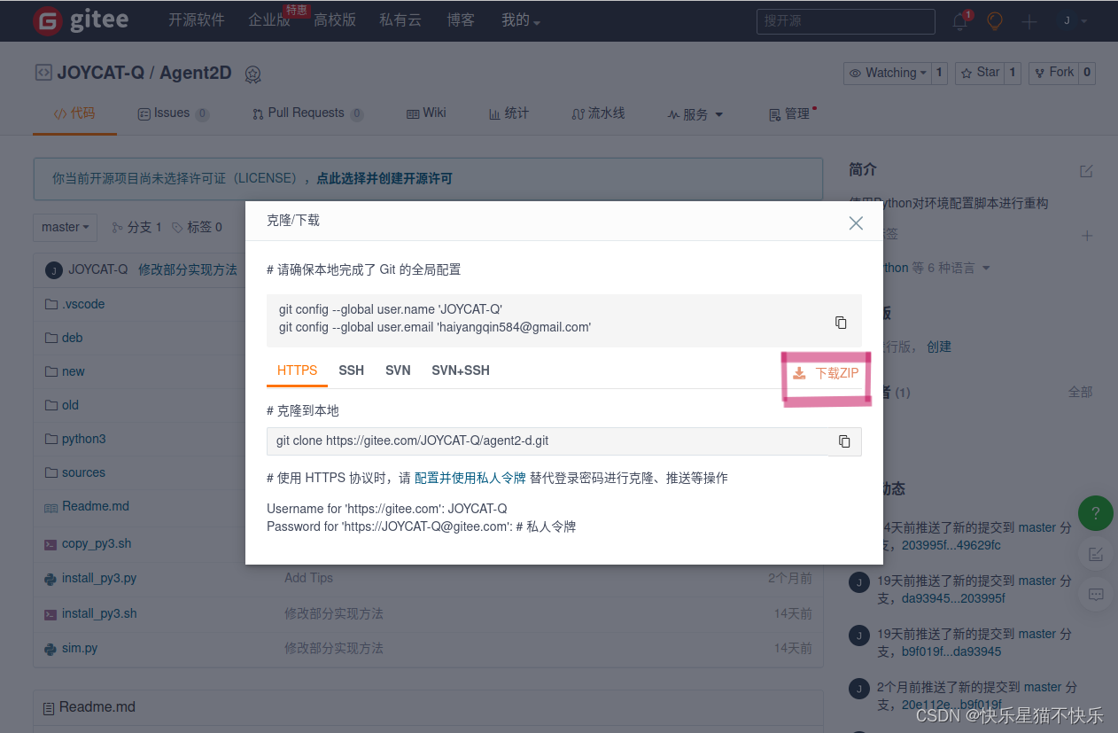1118x733 pixels.
Task: Expand the 服务 dropdown
Action: pos(695,114)
